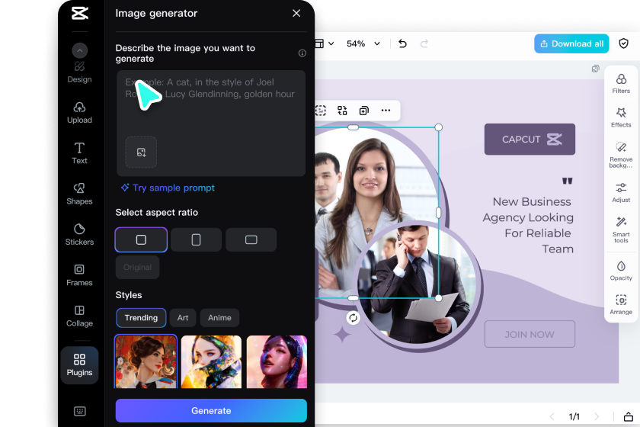Open the Arrange panel
Screen dimensions: 640x427
[621, 305]
